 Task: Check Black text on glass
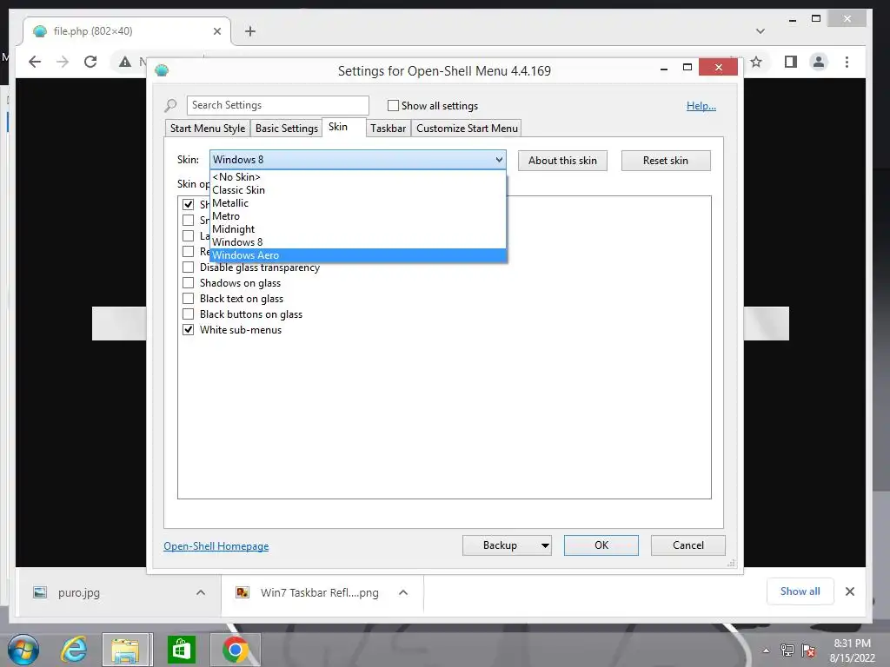tap(188, 299)
